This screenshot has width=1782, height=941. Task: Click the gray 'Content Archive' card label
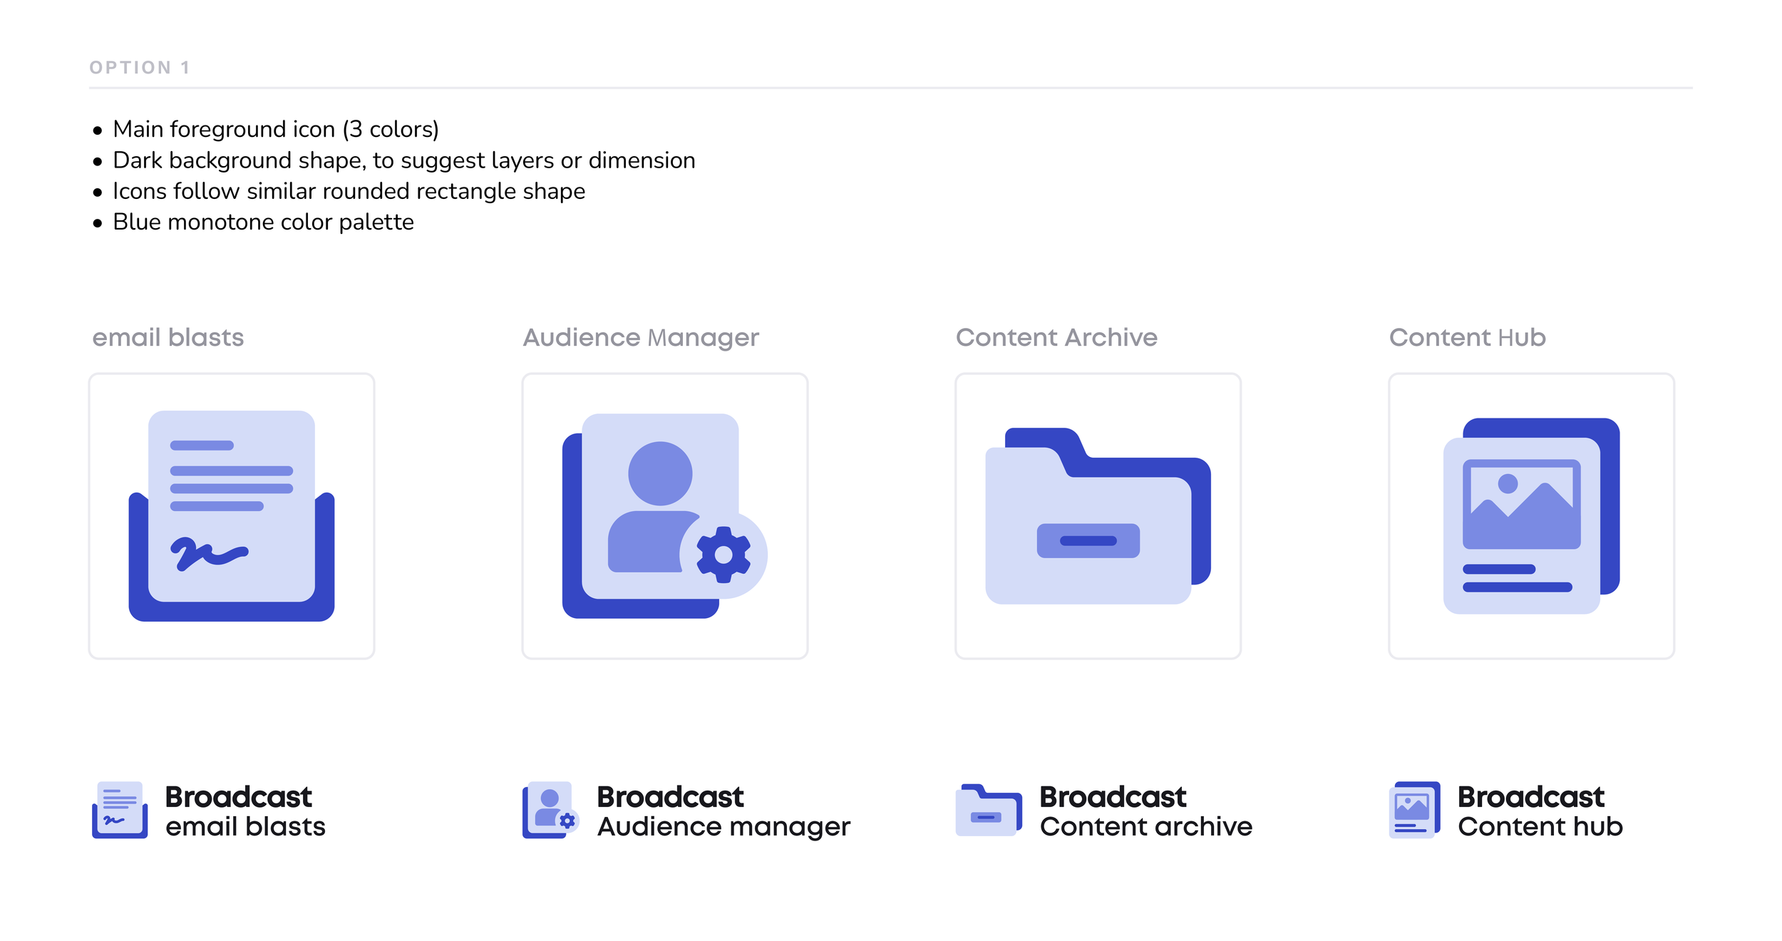point(1056,337)
